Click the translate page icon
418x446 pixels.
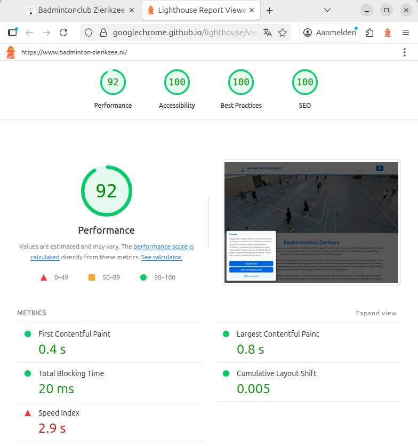click(x=268, y=33)
